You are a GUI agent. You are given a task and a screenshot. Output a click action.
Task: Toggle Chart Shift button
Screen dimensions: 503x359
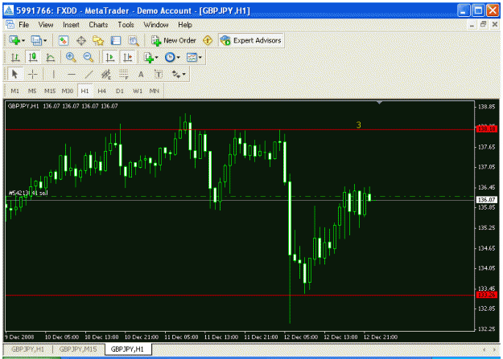click(128, 58)
